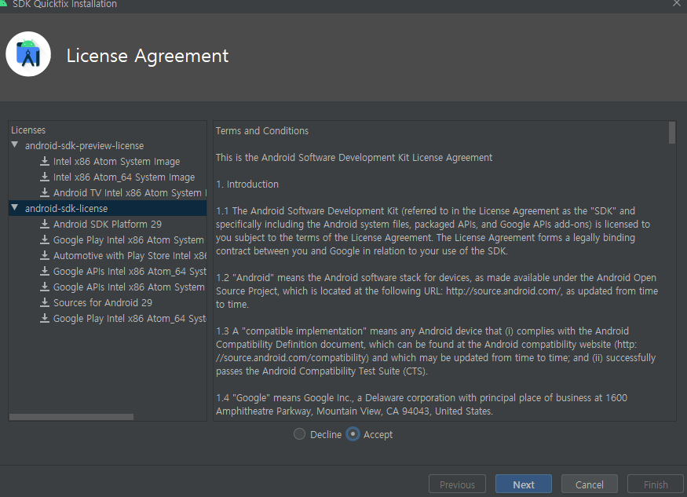The image size is (687, 497).
Task: Click the Next button
Action: coord(524,484)
